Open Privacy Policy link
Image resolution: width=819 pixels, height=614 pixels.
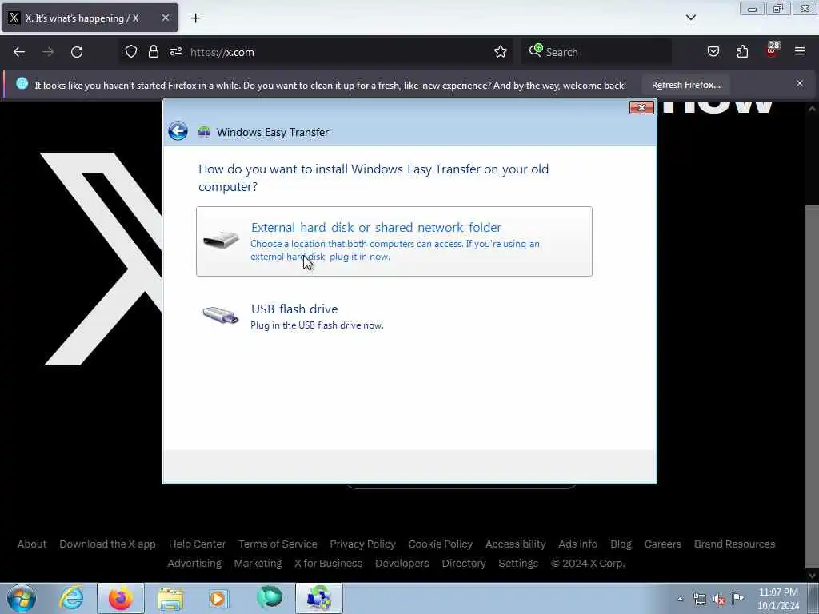point(362,544)
